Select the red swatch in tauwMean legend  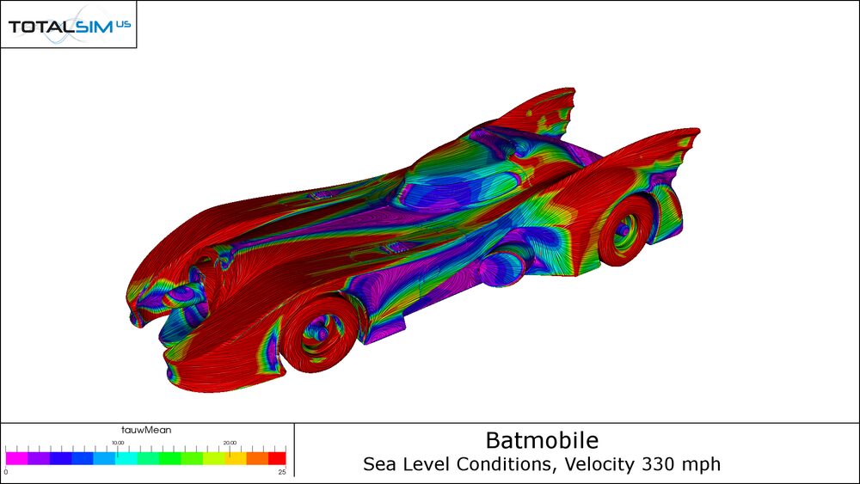[277, 458]
